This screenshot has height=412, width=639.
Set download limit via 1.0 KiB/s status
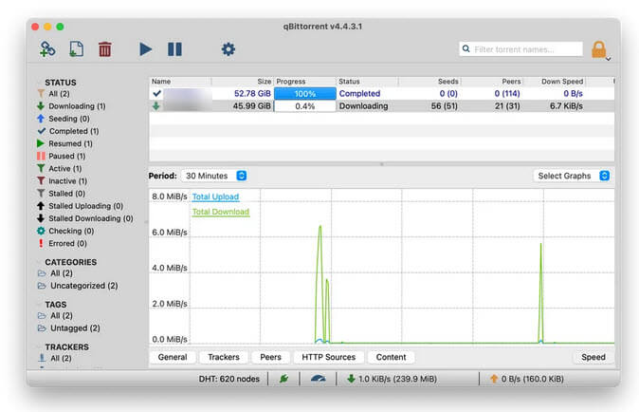393,379
